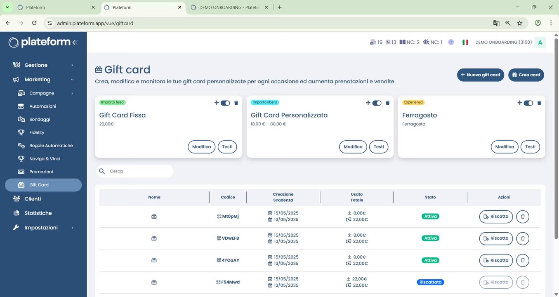Open the help question mark icon

point(451,42)
